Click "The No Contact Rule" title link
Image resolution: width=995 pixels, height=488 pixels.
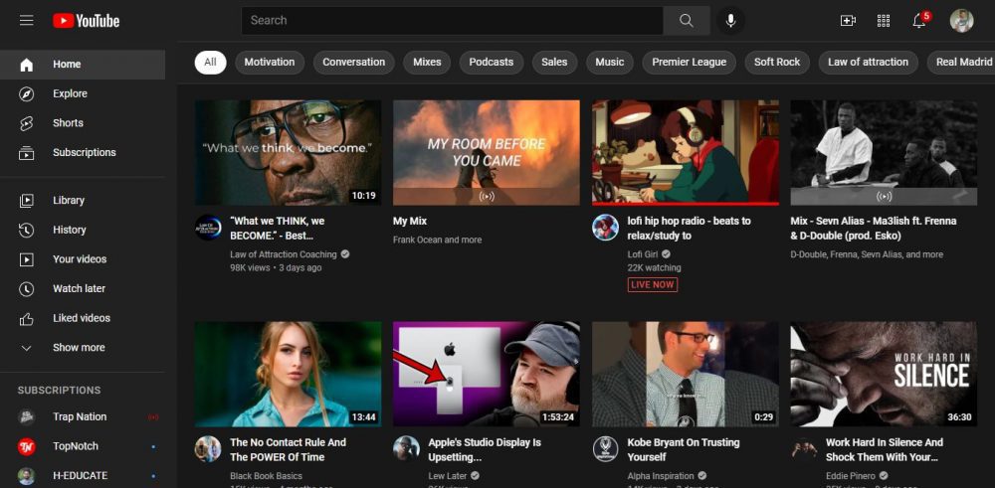click(x=289, y=449)
